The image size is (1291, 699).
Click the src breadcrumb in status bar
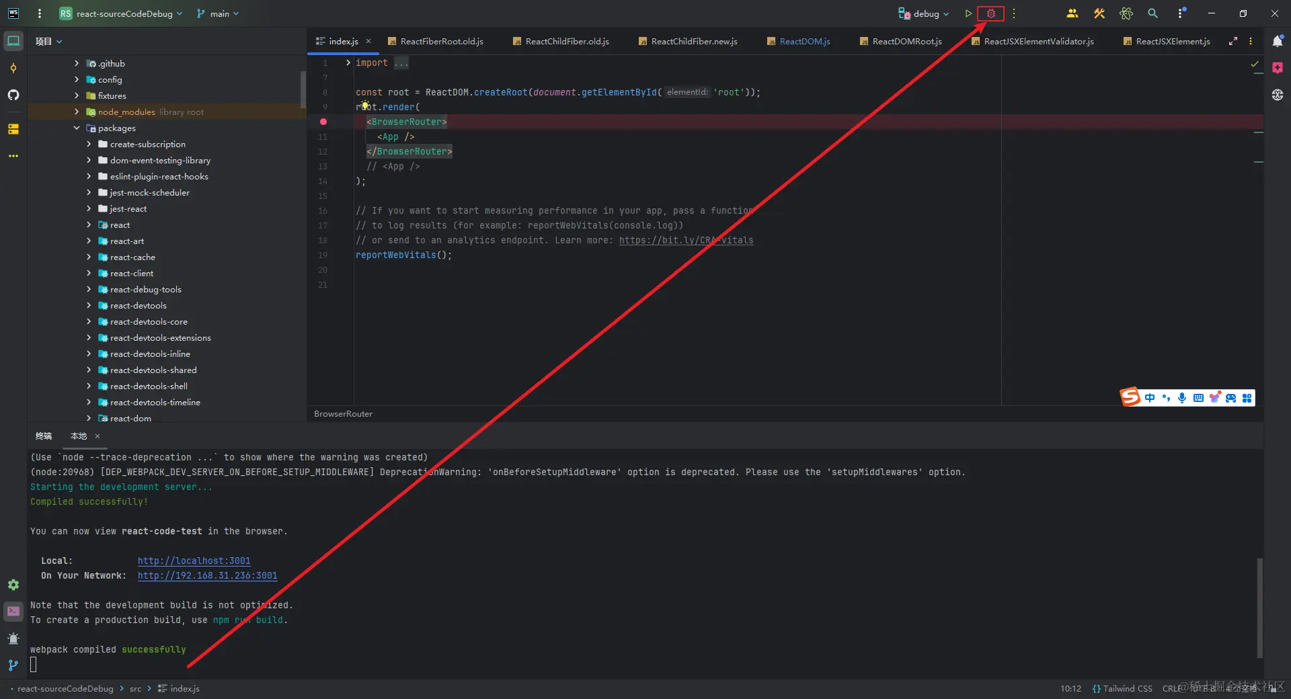pos(135,688)
